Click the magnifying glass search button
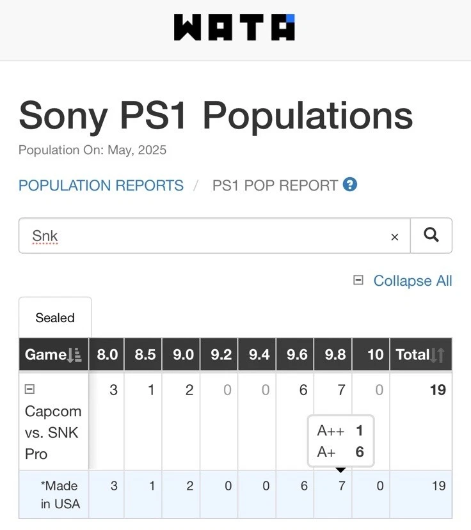Viewport: 471px width, 530px height. (x=431, y=236)
